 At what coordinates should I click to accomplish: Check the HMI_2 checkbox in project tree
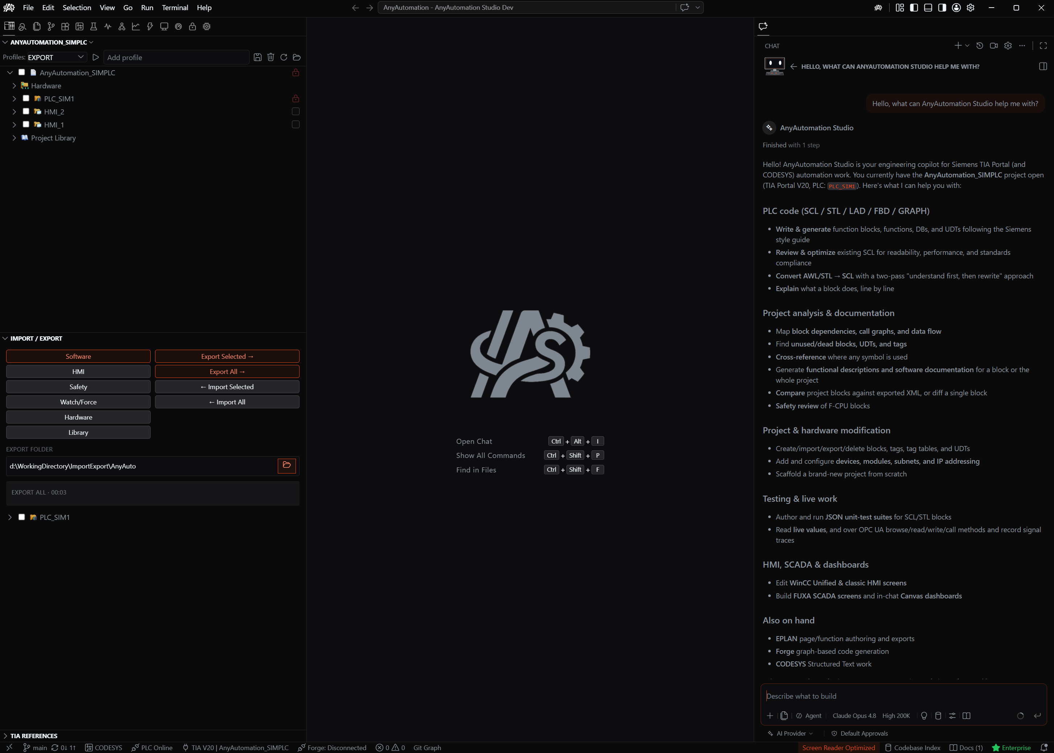[x=26, y=111]
